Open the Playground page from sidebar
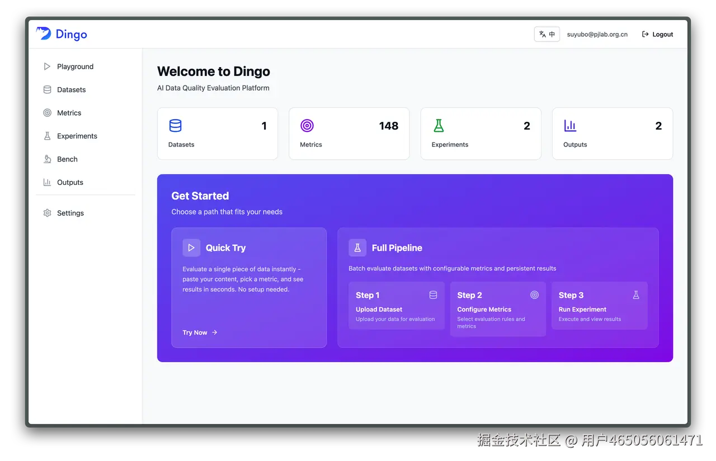Image resolution: width=716 pixels, height=461 pixels. click(86, 66)
